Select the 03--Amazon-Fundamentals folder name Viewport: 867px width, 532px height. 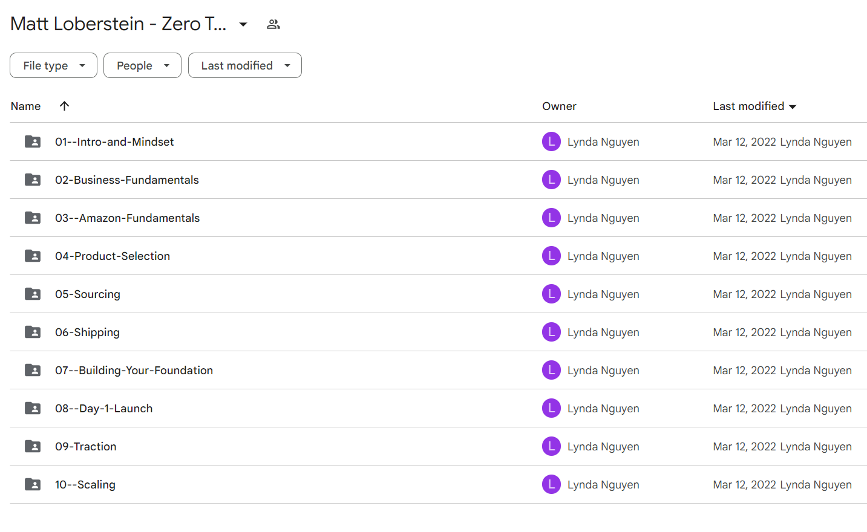tap(127, 218)
